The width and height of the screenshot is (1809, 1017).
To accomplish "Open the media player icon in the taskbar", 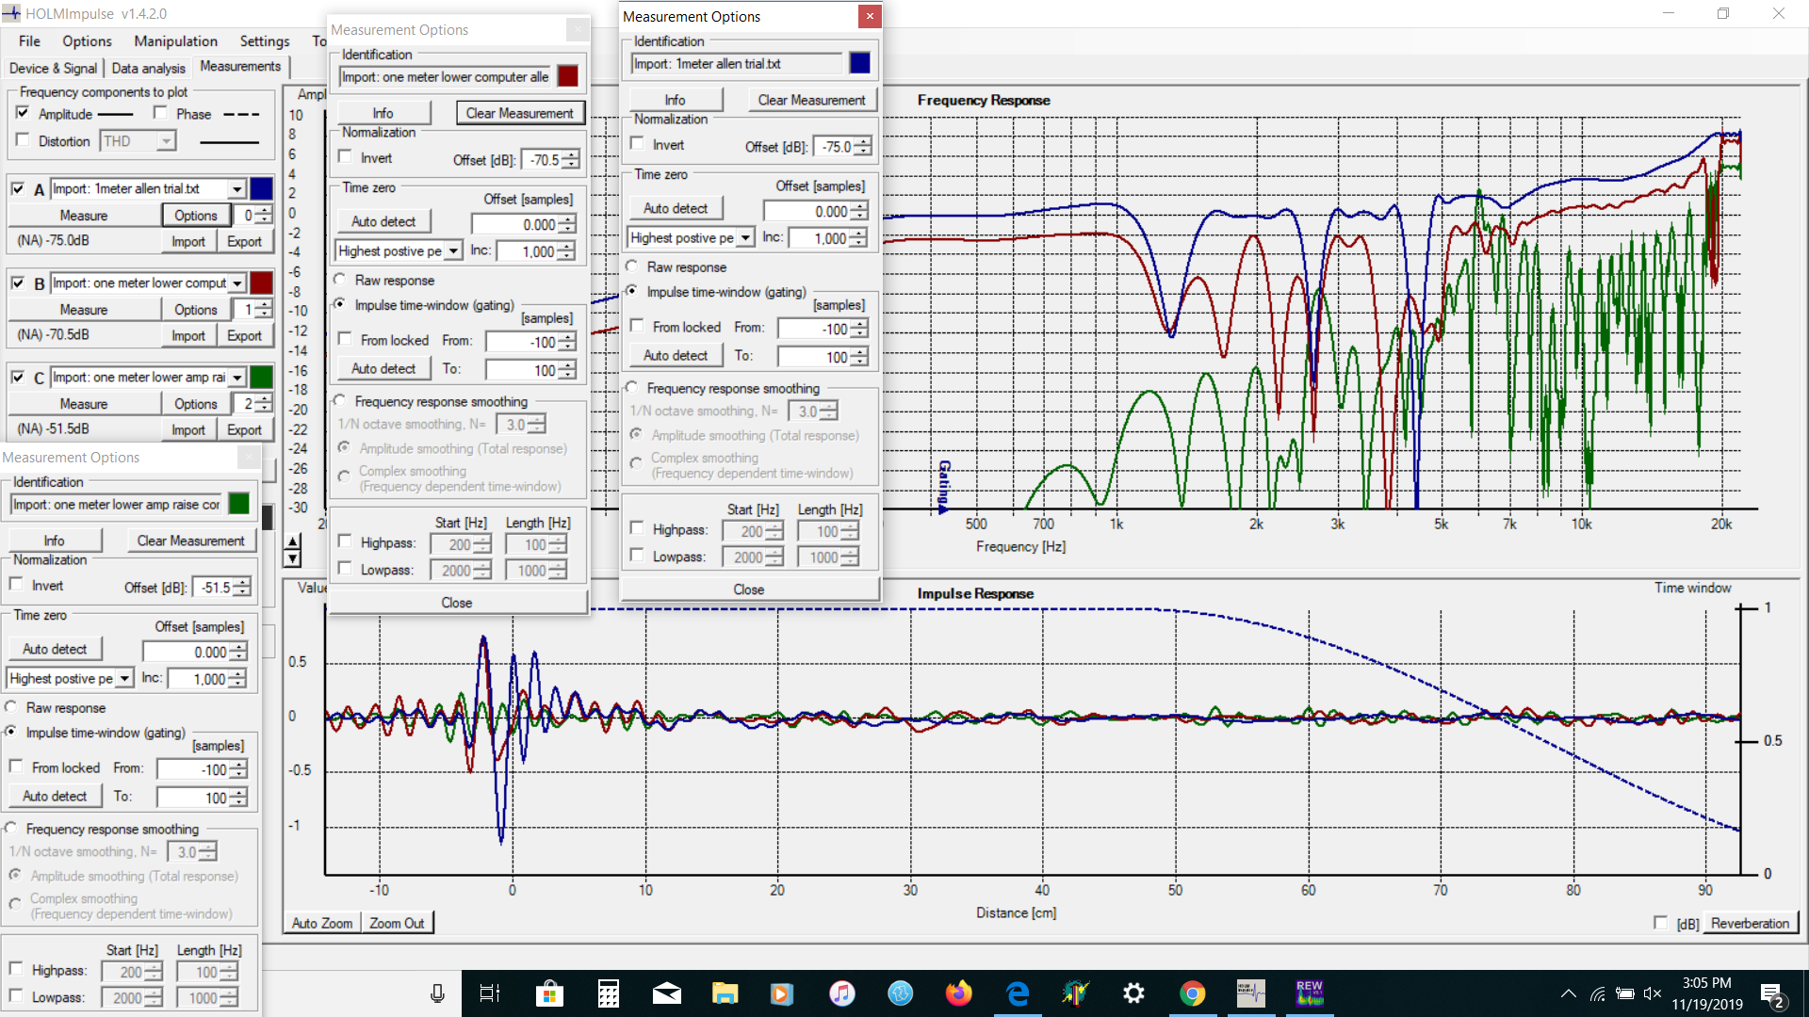I will pos(782,993).
